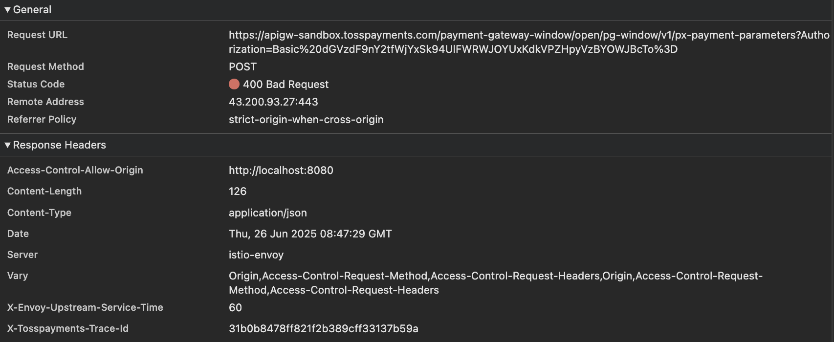
Task: Click the 400 Bad Request status text
Action: [285, 84]
